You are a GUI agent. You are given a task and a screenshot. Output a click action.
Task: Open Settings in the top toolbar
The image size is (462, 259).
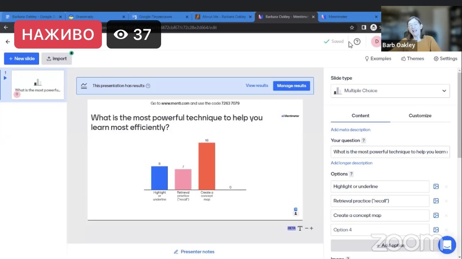pos(445,59)
